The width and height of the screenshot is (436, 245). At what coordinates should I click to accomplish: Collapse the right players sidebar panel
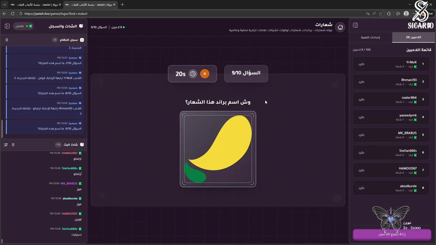coord(355,25)
